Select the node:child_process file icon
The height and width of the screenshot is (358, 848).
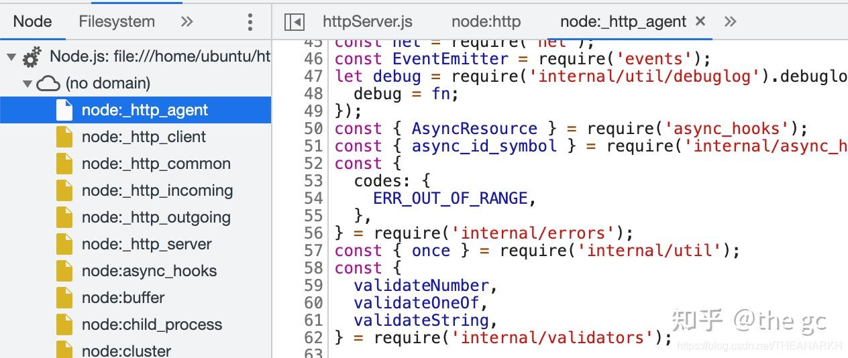pos(64,324)
